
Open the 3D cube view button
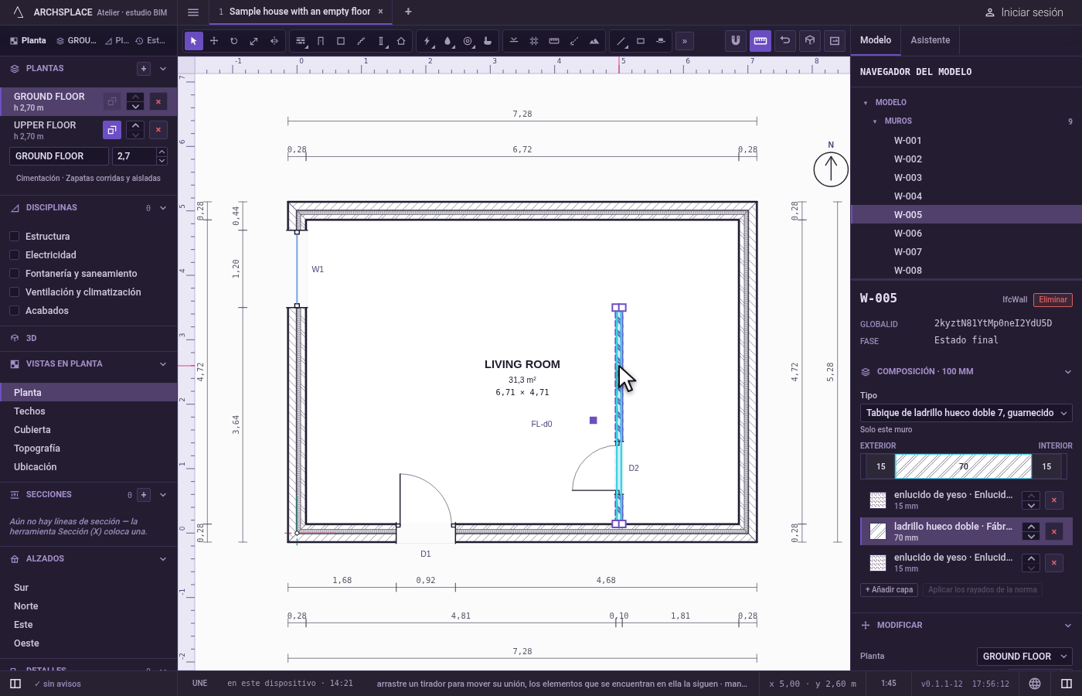[x=810, y=40]
